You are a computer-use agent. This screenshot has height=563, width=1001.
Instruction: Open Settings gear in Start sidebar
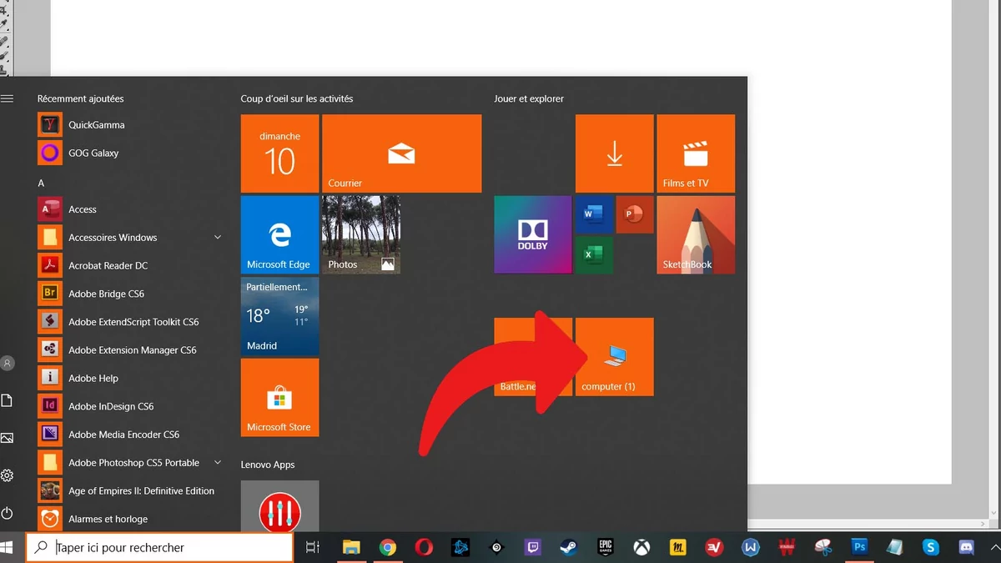click(x=8, y=475)
